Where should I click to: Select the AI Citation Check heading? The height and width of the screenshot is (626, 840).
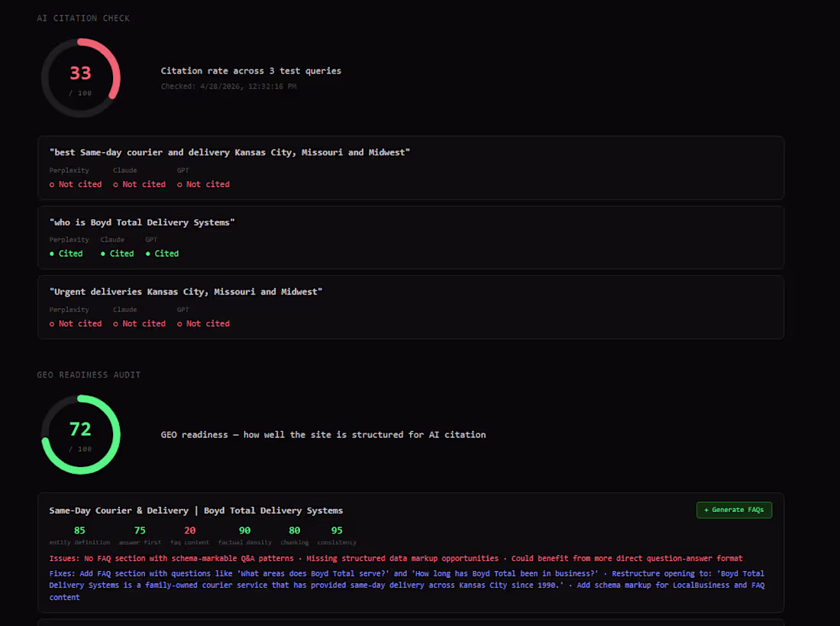[83, 18]
